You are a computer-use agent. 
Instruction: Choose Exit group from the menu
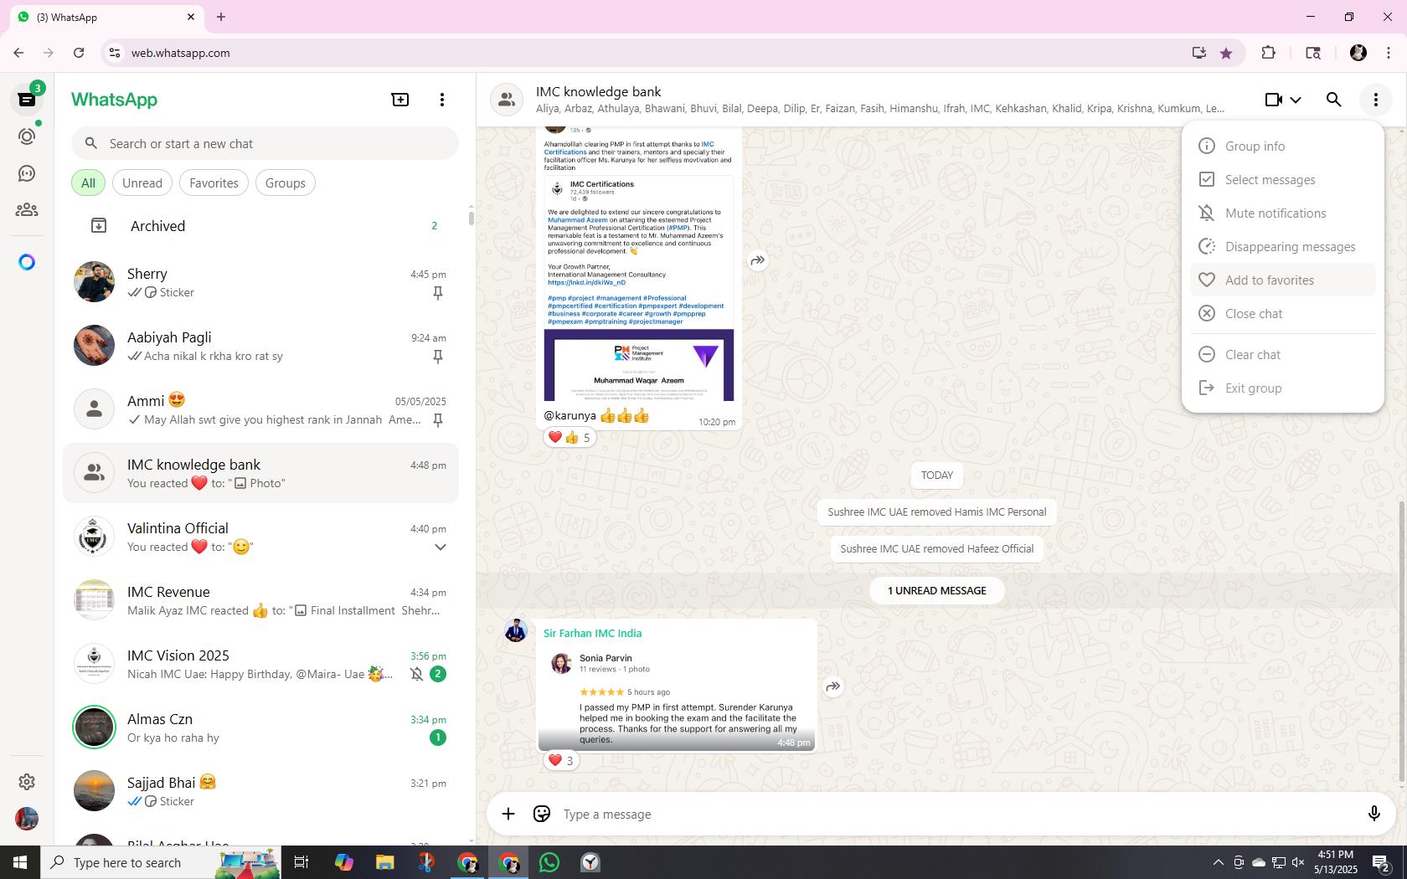click(1282, 388)
